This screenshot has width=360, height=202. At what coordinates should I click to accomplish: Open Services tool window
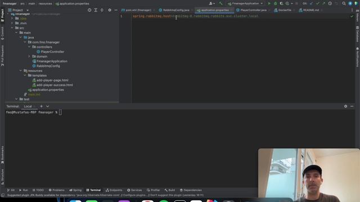(x=134, y=190)
